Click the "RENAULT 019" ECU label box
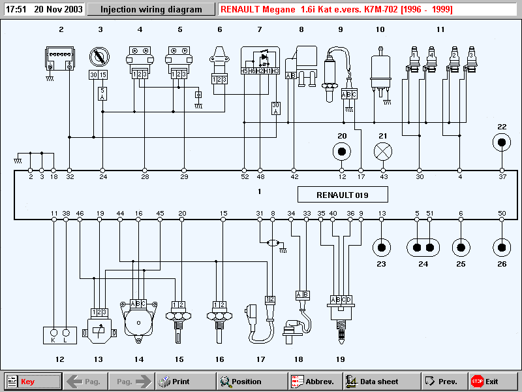The image size is (522, 392). [x=343, y=195]
